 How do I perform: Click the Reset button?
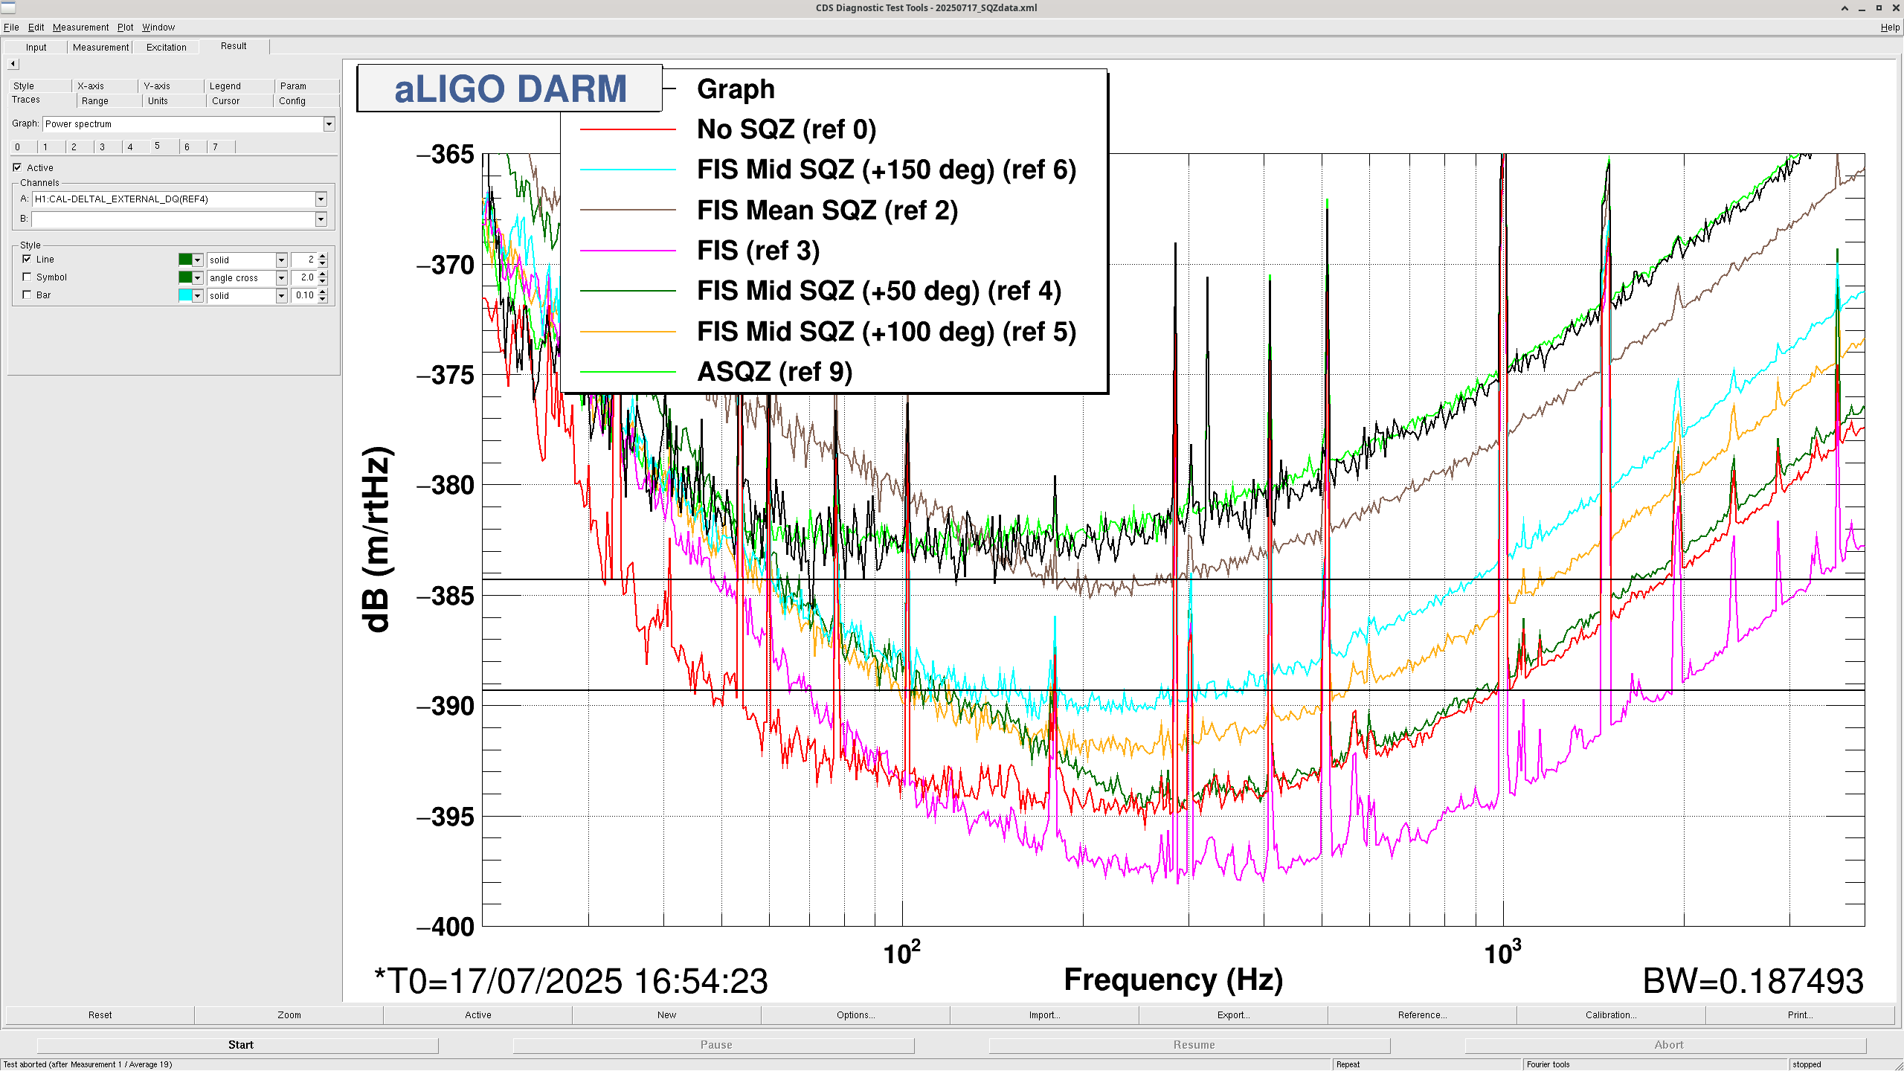pyautogui.click(x=100, y=1015)
